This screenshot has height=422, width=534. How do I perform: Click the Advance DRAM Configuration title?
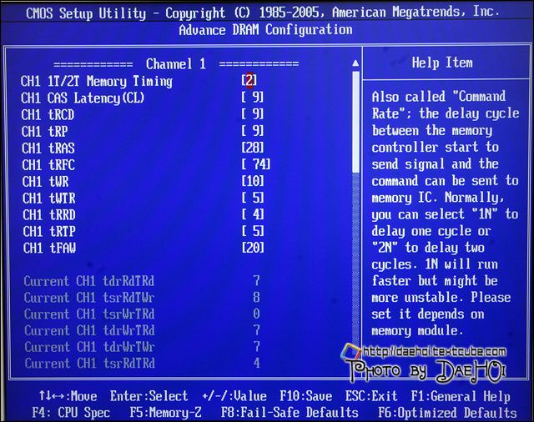(x=265, y=30)
